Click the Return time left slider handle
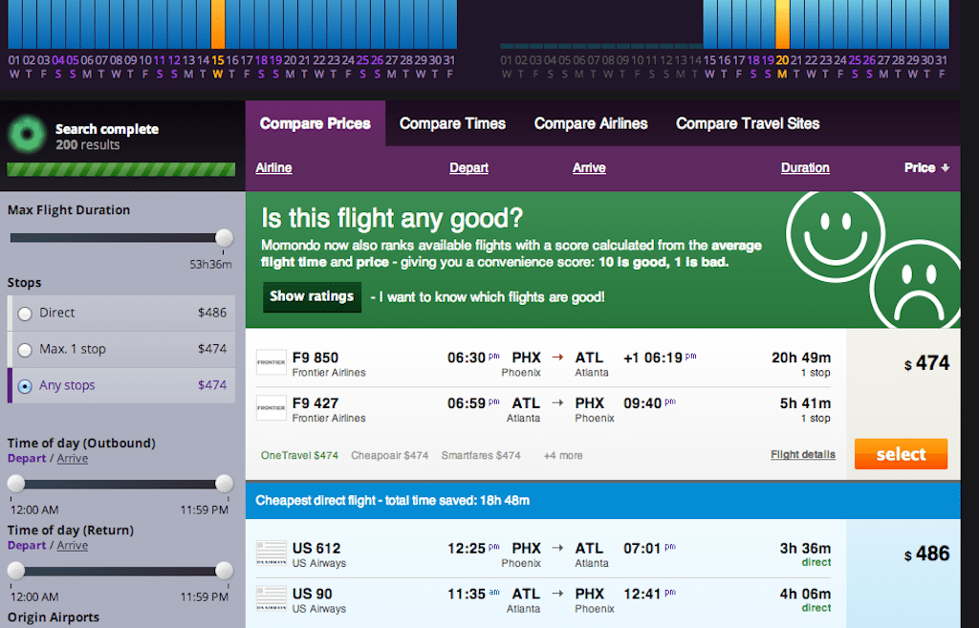 (x=15, y=571)
